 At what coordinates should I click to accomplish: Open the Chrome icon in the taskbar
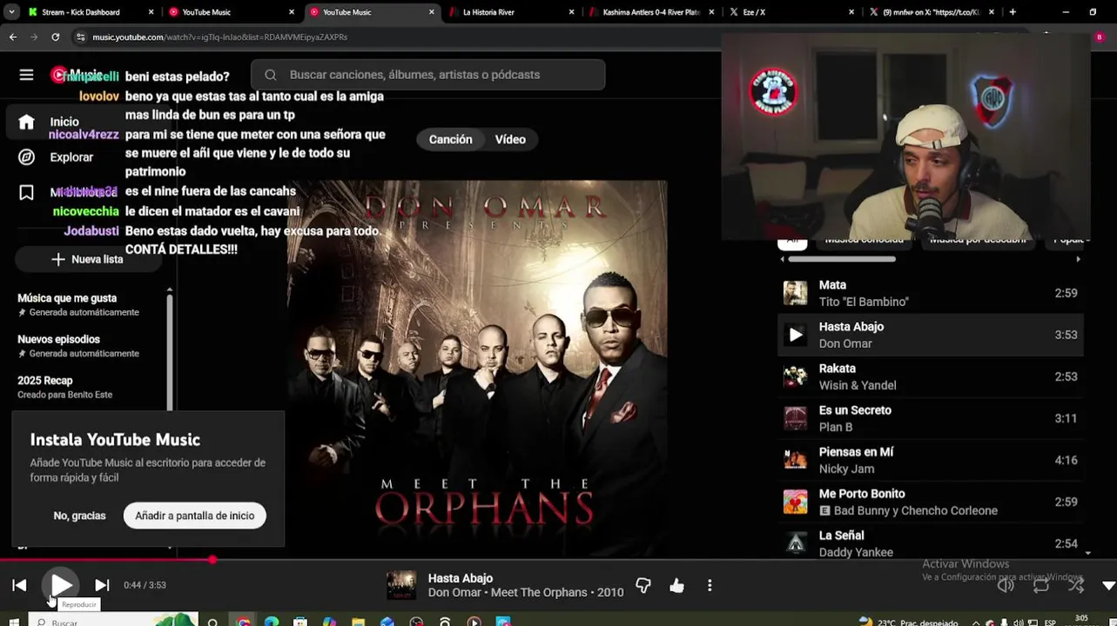(x=243, y=622)
